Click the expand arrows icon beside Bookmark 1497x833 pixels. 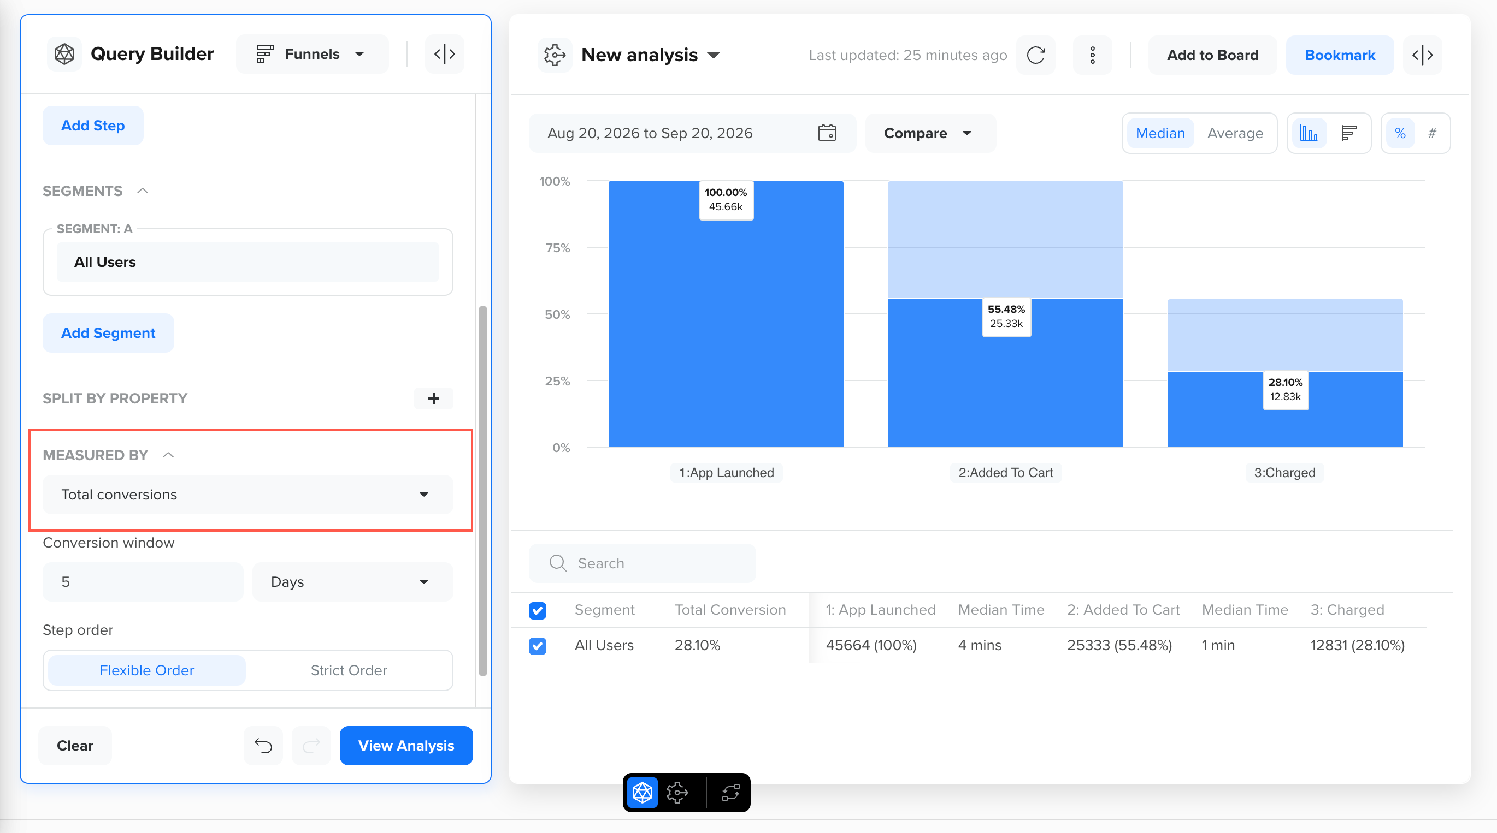coord(1422,55)
